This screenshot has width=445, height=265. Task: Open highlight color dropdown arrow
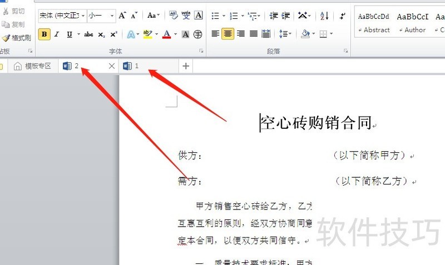[156, 34]
